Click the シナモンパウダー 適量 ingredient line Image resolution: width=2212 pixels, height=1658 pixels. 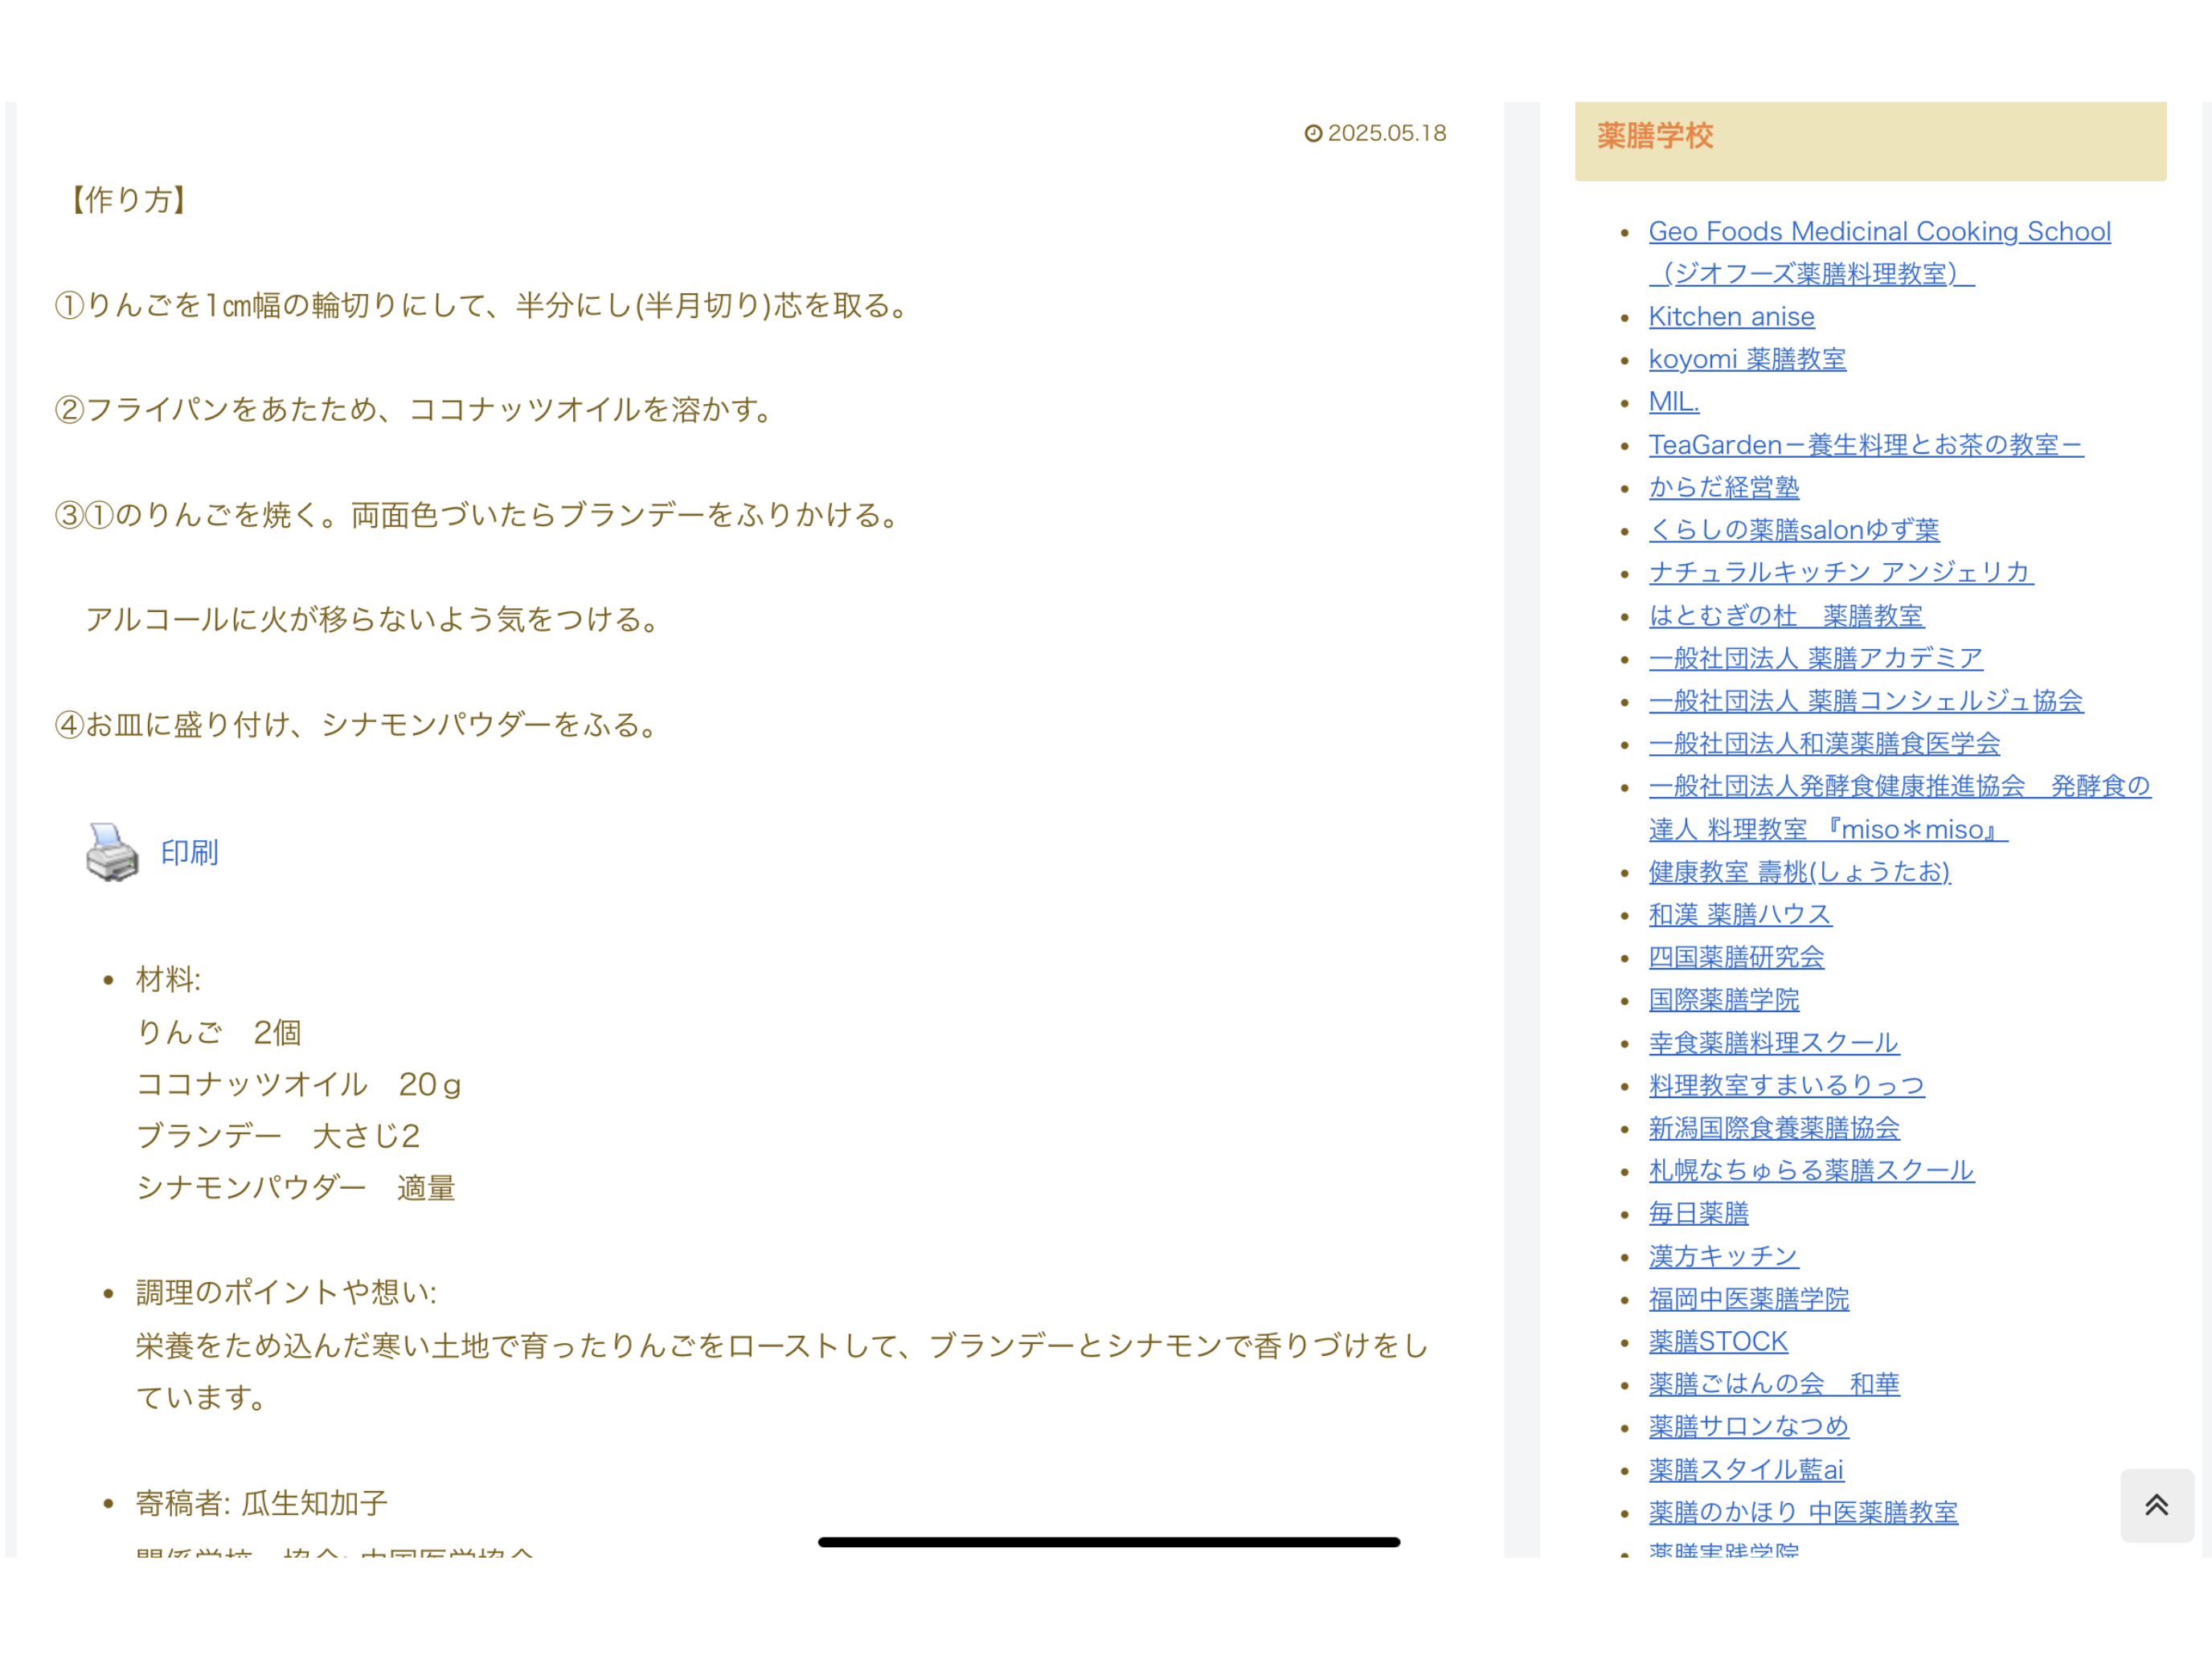296,1188
